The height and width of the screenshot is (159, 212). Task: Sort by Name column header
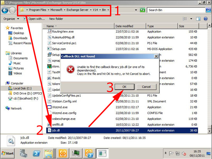click(78, 26)
